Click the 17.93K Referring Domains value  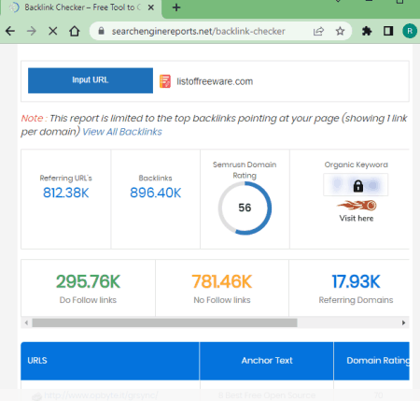pos(356,281)
